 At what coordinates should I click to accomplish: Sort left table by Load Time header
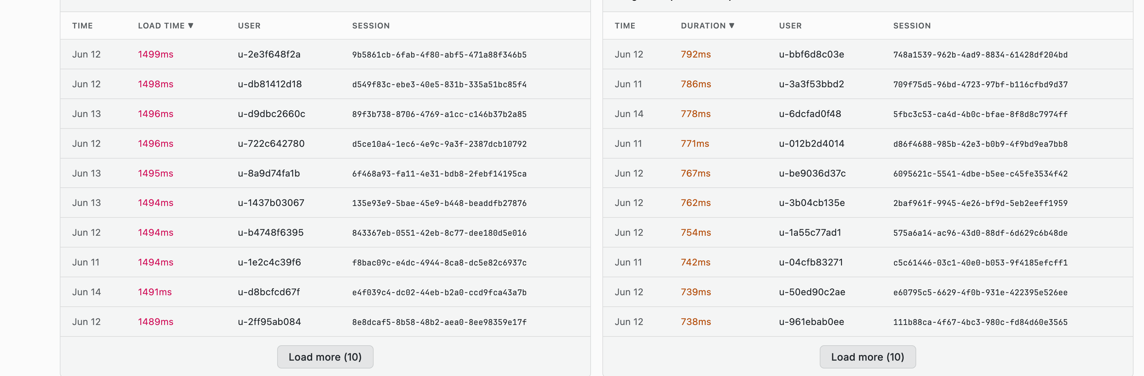point(165,26)
